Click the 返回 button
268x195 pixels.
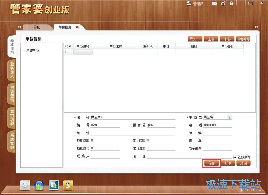(244, 163)
